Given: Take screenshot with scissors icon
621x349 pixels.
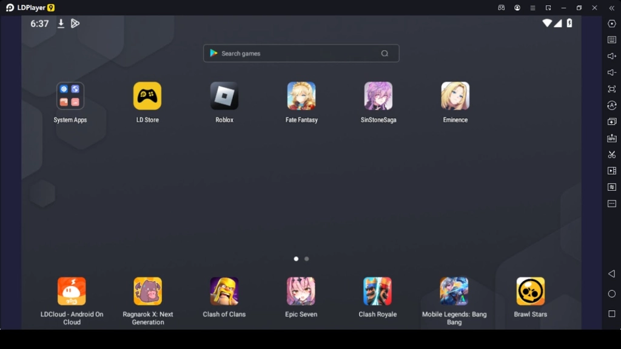Looking at the screenshot, I should pos(612,155).
